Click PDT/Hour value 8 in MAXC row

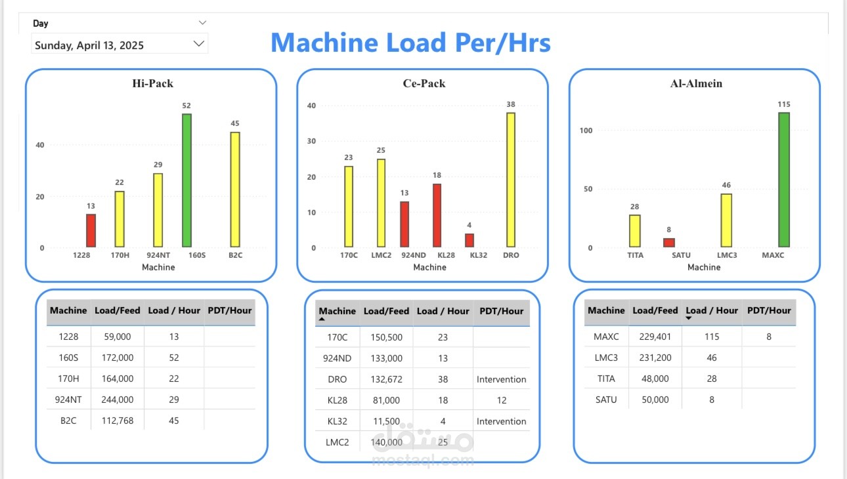769,337
